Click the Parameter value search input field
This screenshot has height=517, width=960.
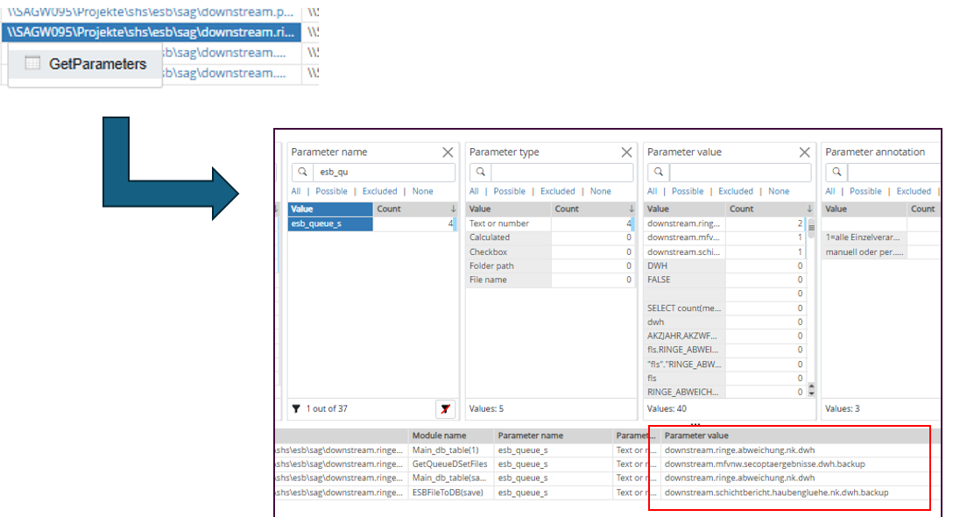(x=737, y=173)
